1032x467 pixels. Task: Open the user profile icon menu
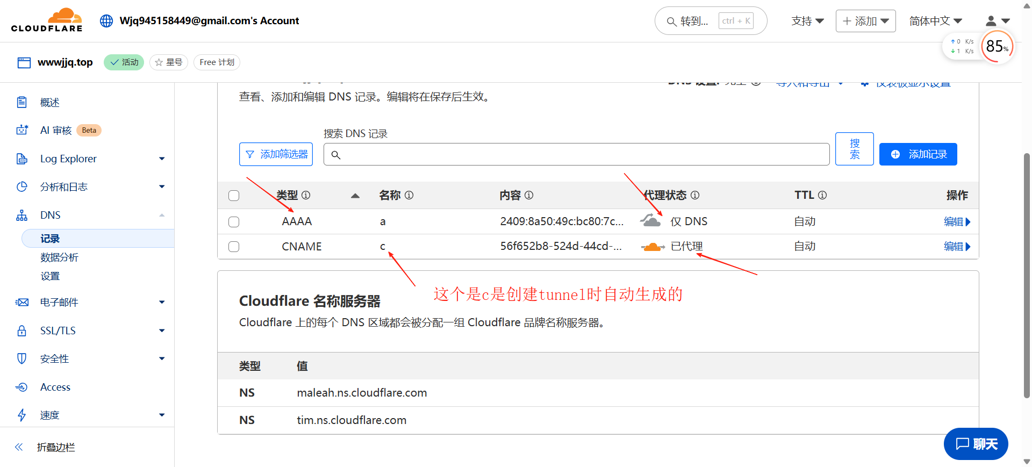[x=998, y=21]
